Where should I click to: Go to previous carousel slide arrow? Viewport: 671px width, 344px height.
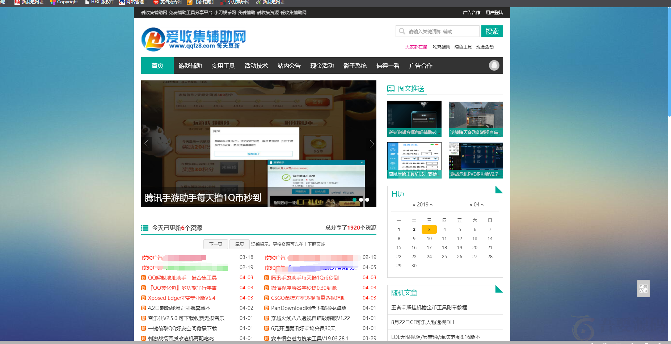point(146,144)
